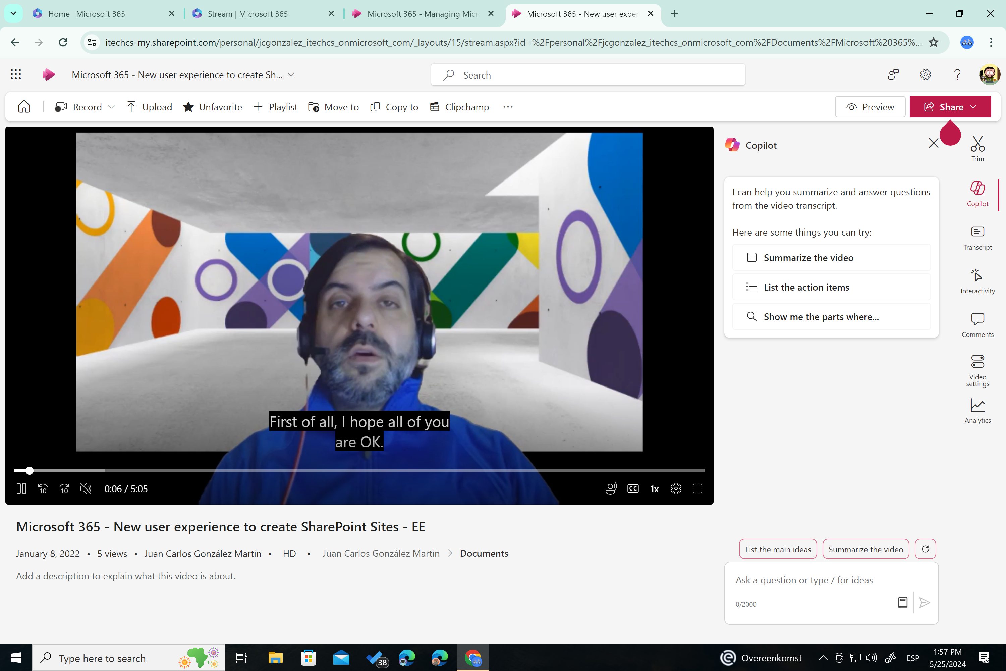Unmute the video audio
This screenshot has width=1006, height=671.
point(86,488)
